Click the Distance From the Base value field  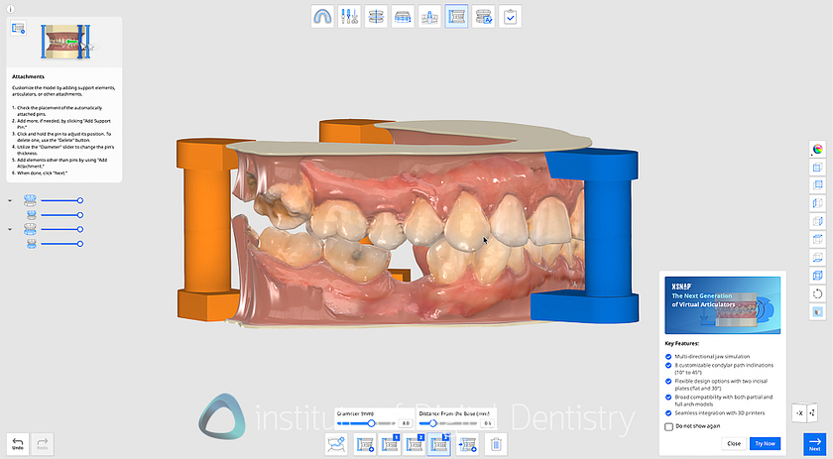click(x=487, y=423)
